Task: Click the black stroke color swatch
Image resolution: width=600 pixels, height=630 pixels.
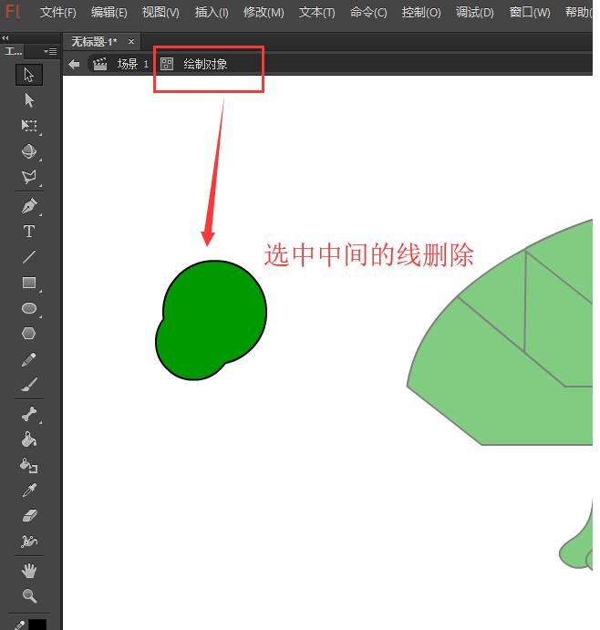Action: 37,625
